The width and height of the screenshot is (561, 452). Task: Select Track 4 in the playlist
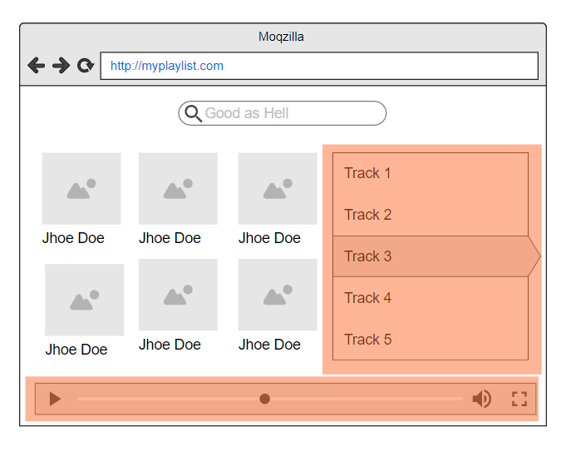(x=431, y=298)
